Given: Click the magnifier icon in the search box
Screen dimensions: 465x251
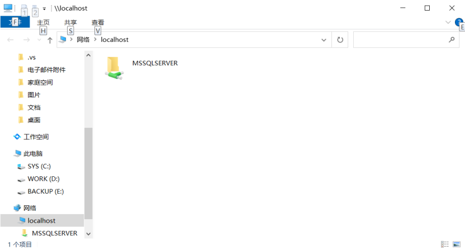Looking at the screenshot, I should click(x=452, y=40).
